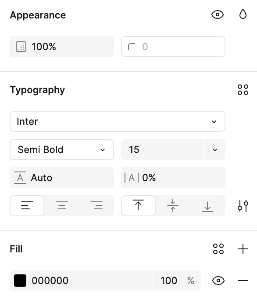Screen dimensions: 257x299
Task: Remove the 000000 fill with minus icon
Action: coord(243,281)
